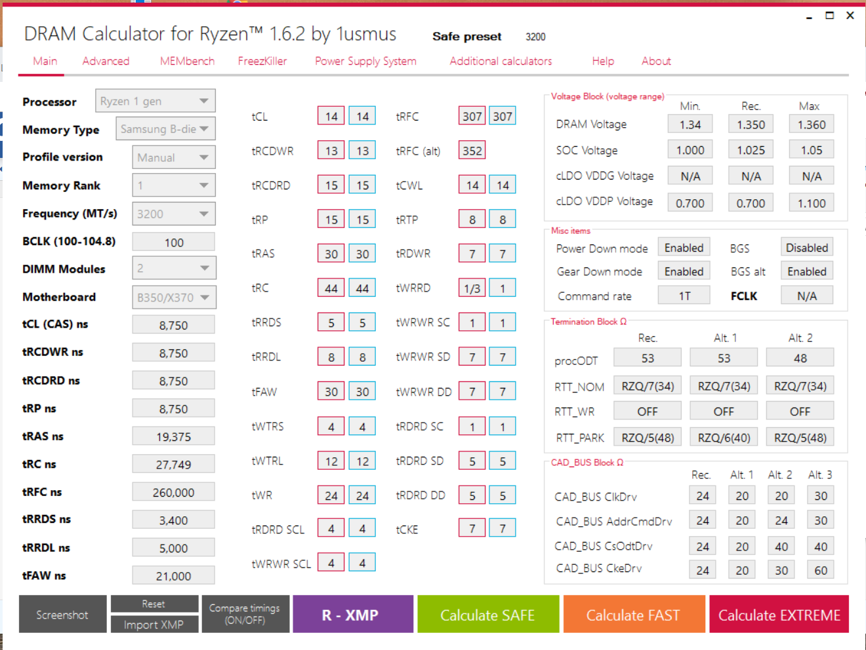
Task: Switch to the Power Supply System tab
Action: click(365, 61)
